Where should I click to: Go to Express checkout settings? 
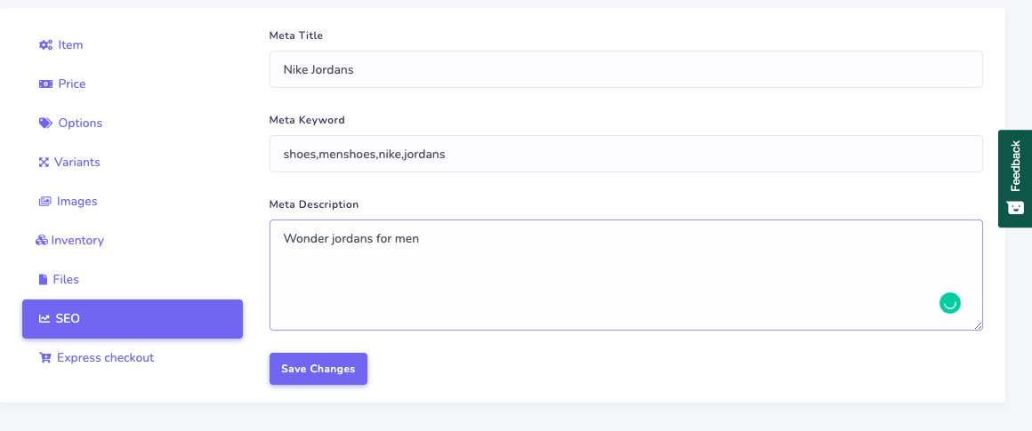[x=105, y=358]
